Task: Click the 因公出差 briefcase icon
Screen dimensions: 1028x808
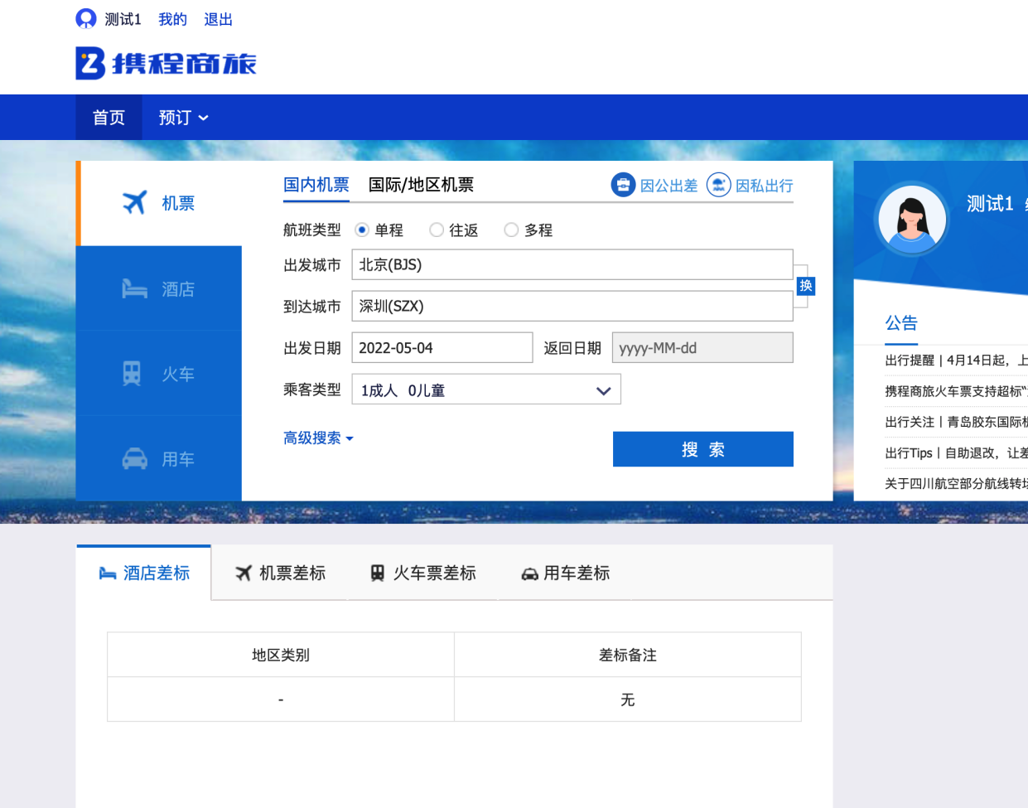Action: [623, 185]
